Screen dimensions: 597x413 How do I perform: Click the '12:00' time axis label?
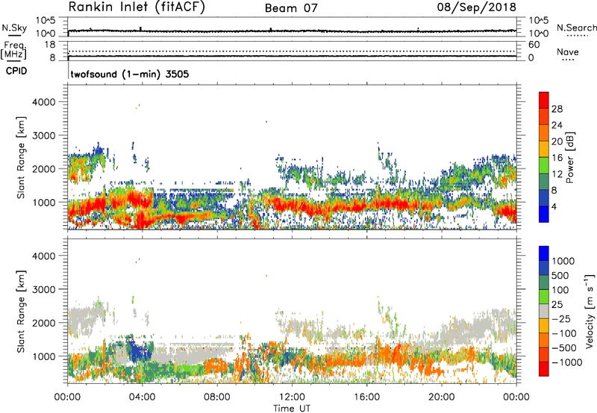(292, 397)
